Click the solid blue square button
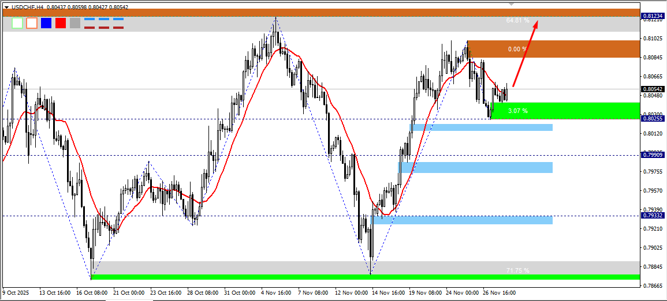667x301 pixels. (46, 23)
